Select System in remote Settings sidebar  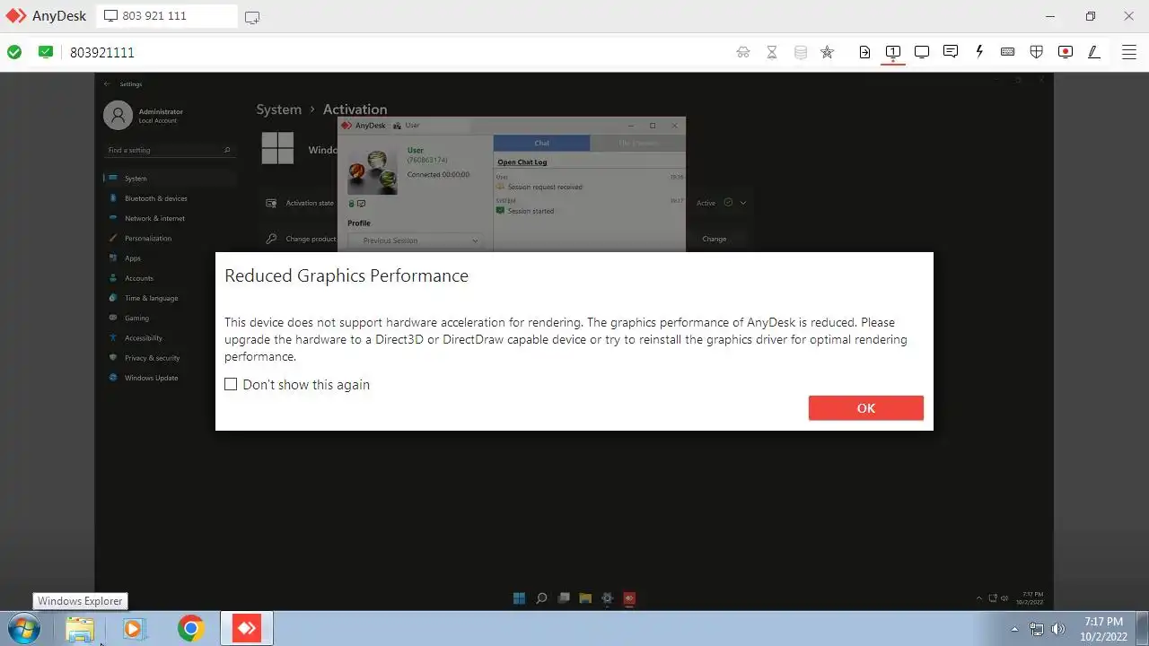point(169,179)
